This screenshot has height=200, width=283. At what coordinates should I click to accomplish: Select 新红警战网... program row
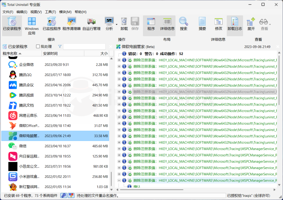[55, 187]
